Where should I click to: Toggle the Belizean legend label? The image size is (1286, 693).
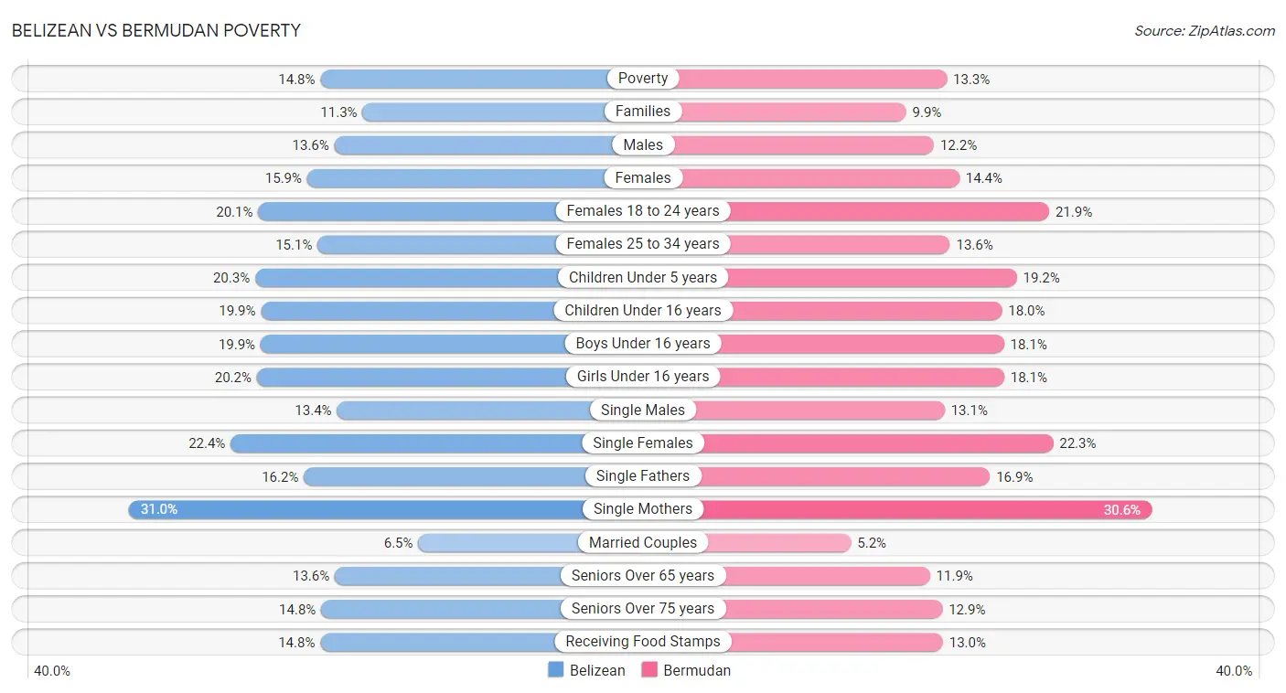pyautogui.click(x=597, y=670)
